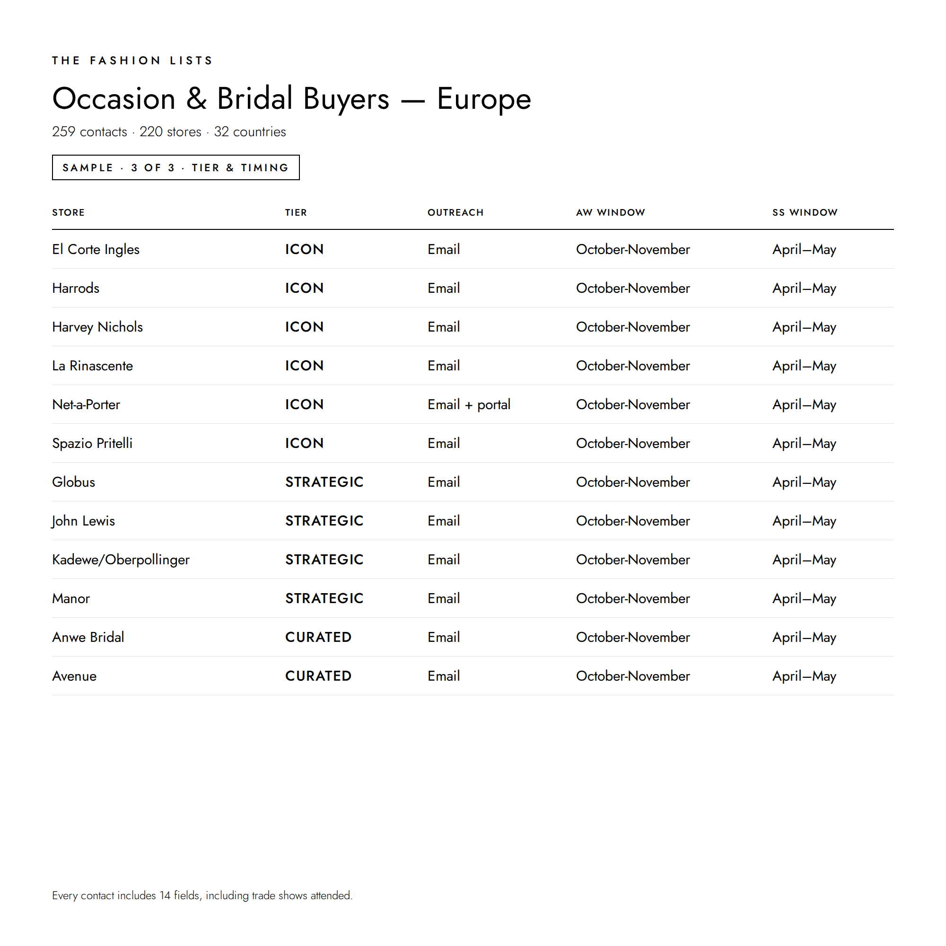Image resolution: width=946 pixels, height=946 pixels.
Task: Select the 'Net-a-Porter' store cell
Action: (x=86, y=404)
